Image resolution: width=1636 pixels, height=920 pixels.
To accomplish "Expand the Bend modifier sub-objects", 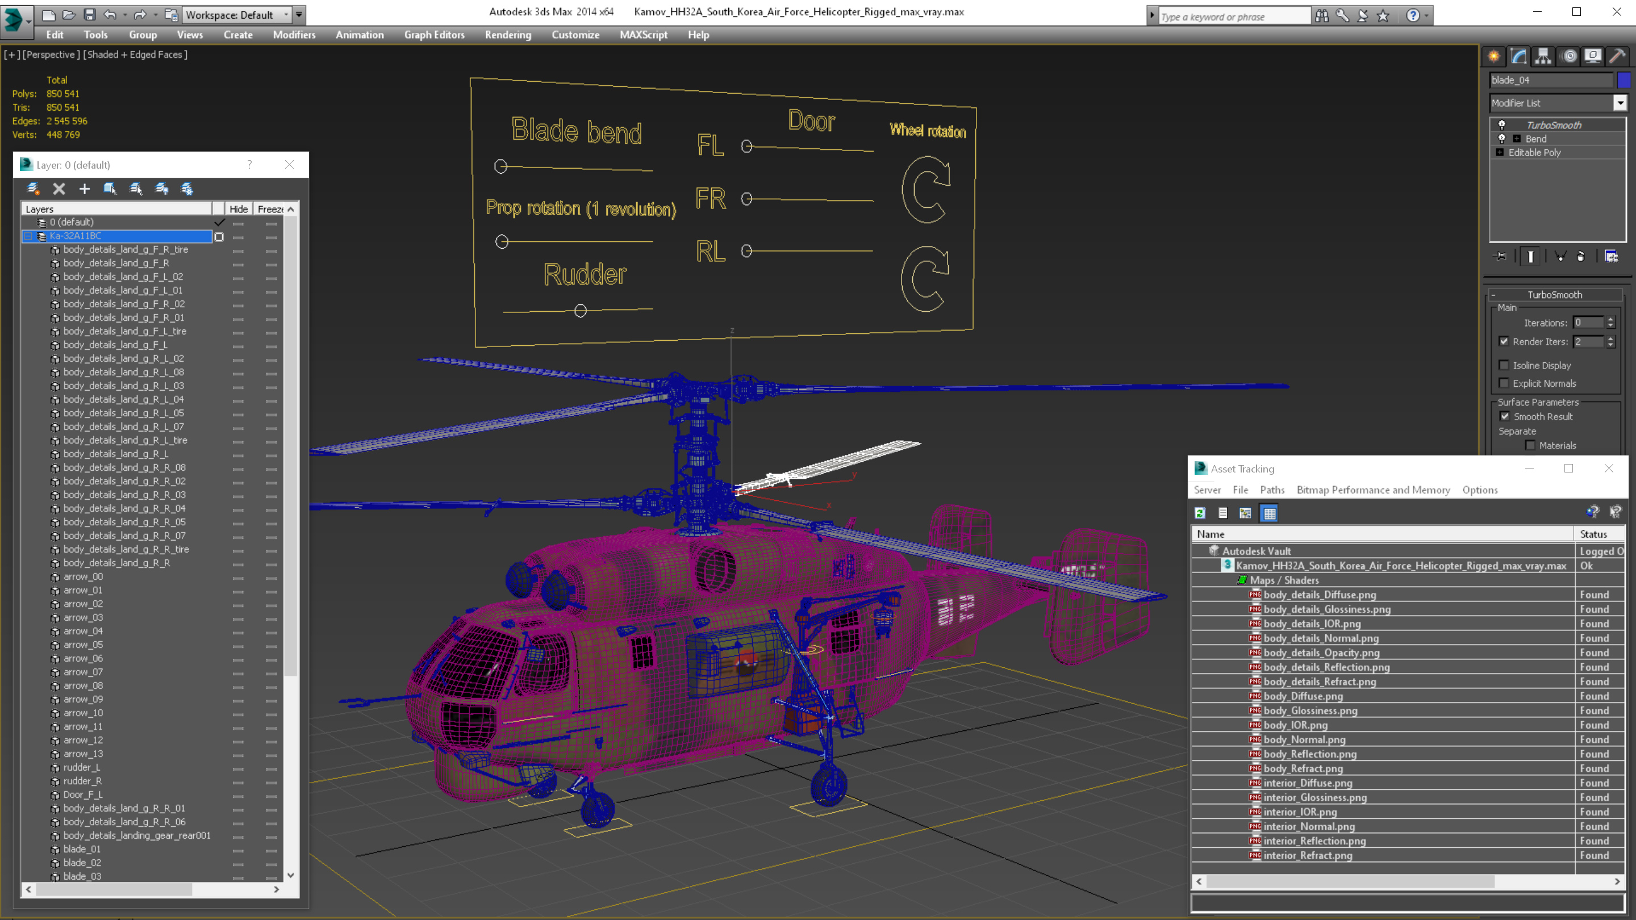I will [x=1517, y=139].
